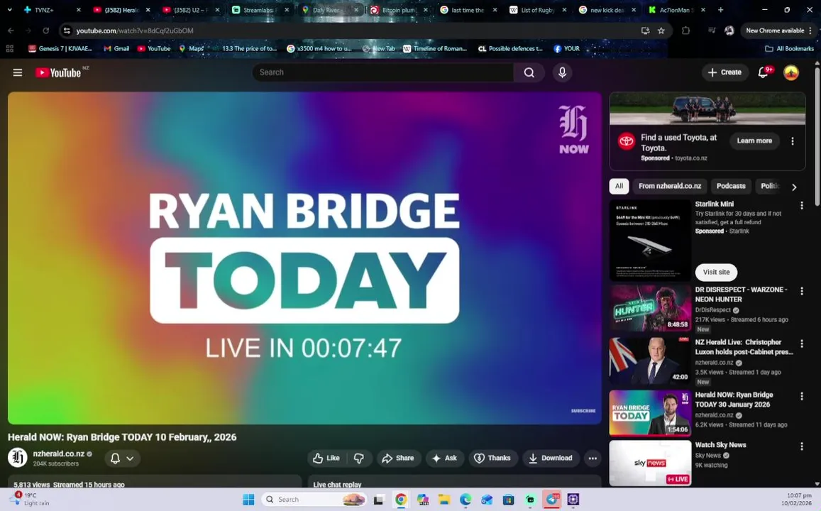Open Christopher Luxon post-Cabinet video thumbnail

click(x=650, y=361)
